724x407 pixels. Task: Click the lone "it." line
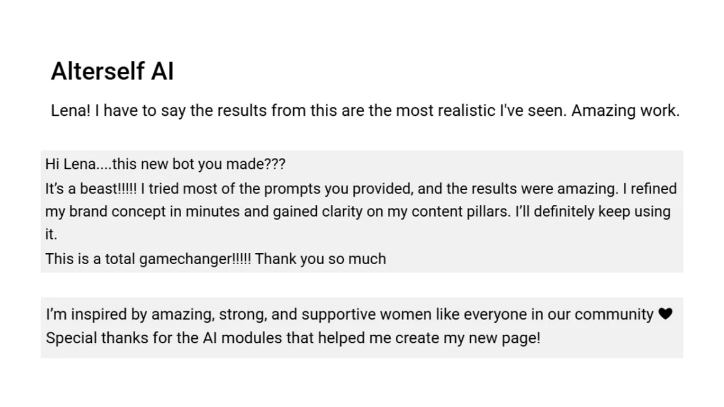click(x=52, y=235)
